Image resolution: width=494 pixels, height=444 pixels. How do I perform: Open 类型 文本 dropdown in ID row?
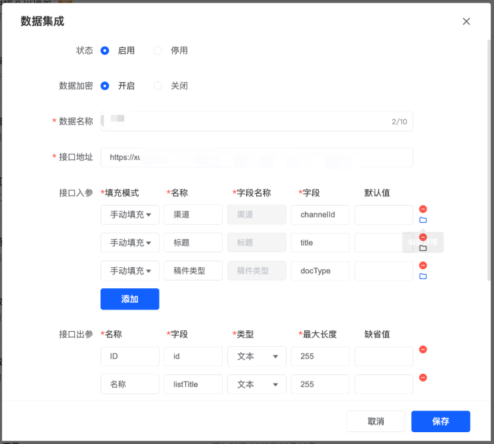click(x=257, y=357)
